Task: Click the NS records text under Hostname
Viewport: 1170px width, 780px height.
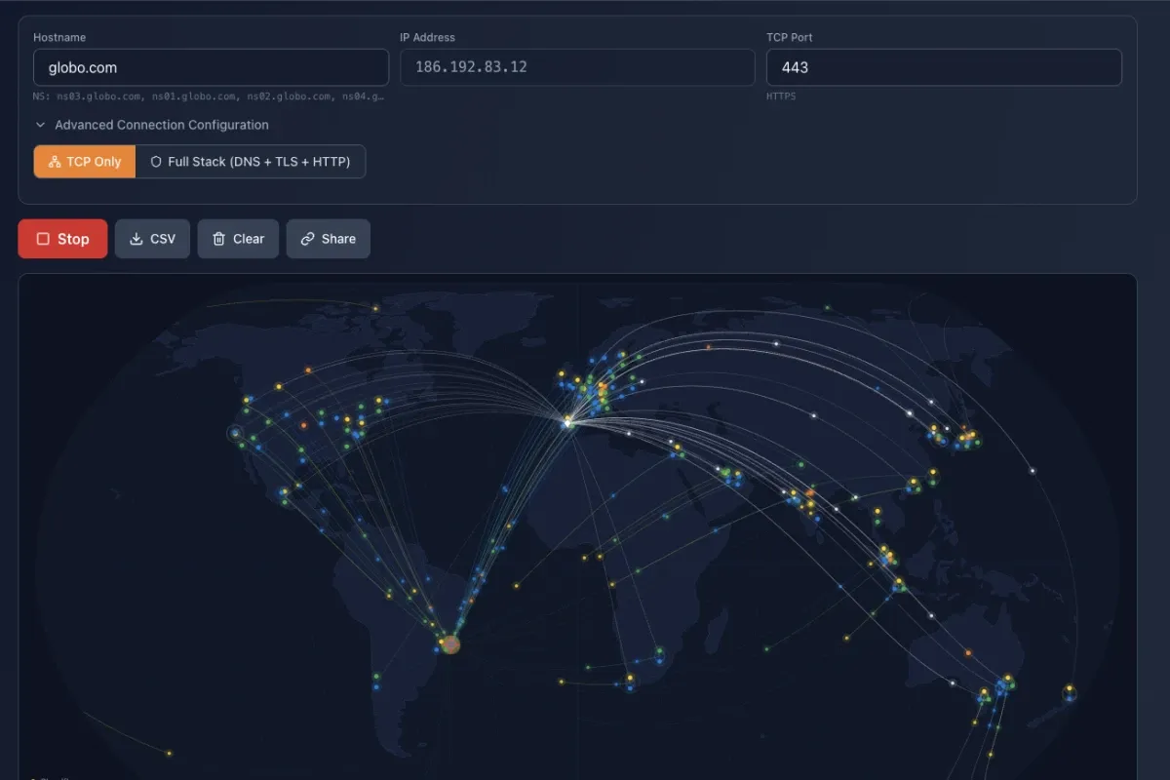Action: 209,97
